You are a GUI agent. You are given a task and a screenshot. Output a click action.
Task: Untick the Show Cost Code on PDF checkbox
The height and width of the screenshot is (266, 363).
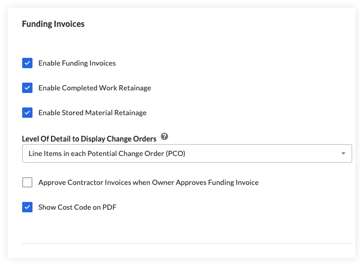[x=27, y=207]
